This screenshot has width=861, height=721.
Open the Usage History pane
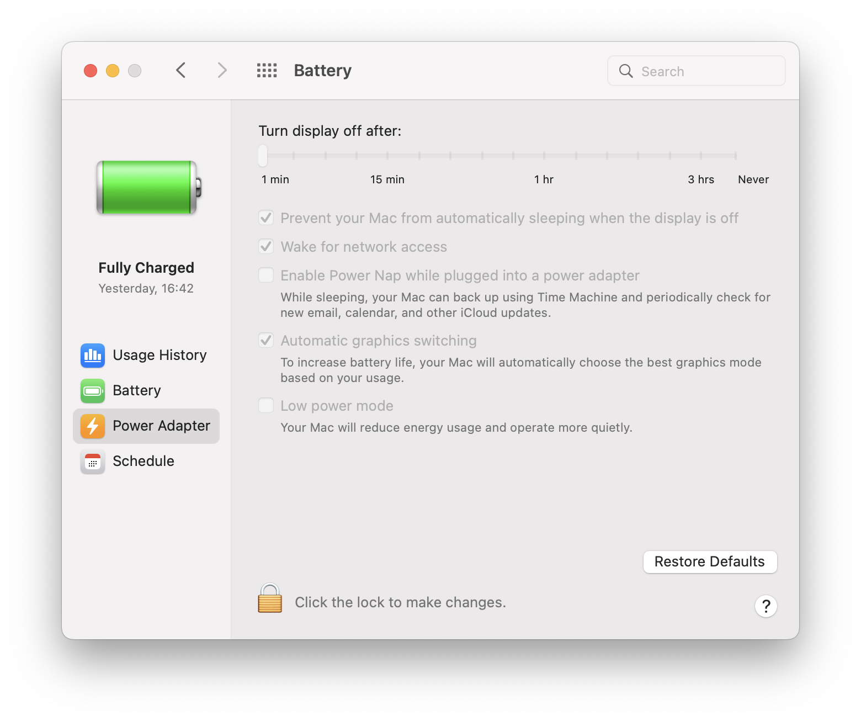[146, 356]
